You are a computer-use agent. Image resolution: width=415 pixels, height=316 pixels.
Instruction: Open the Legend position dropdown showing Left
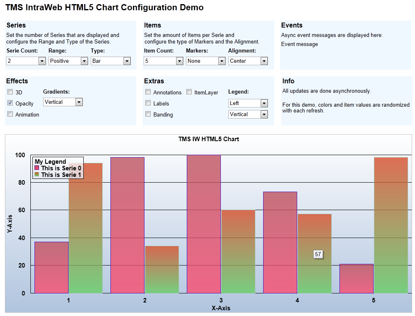pos(265,103)
